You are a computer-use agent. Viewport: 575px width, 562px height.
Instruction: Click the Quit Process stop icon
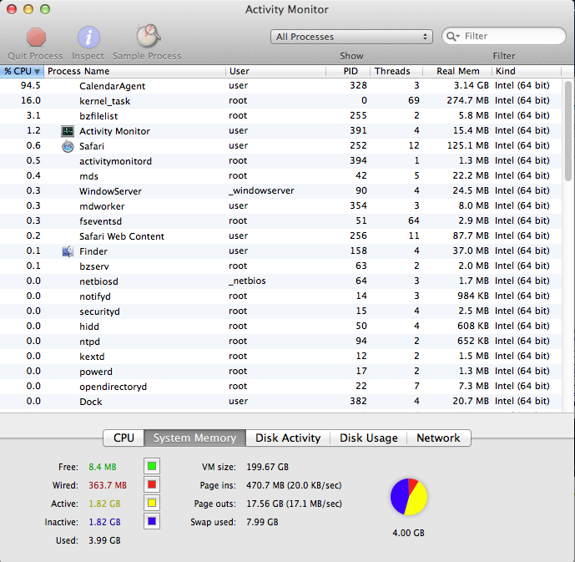36,38
